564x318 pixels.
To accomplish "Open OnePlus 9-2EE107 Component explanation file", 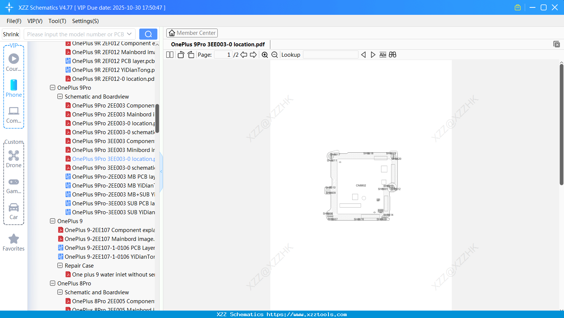I will [106, 230].
